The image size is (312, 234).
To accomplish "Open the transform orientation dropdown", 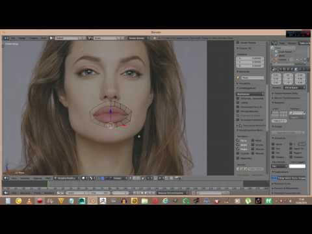I will [x=120, y=178].
